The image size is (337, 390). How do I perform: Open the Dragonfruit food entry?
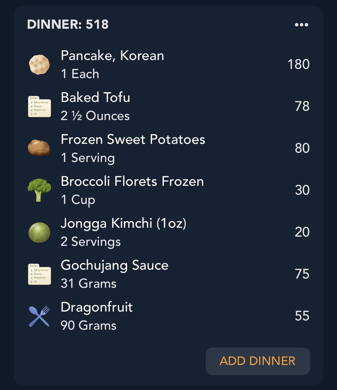pyautogui.click(x=97, y=307)
